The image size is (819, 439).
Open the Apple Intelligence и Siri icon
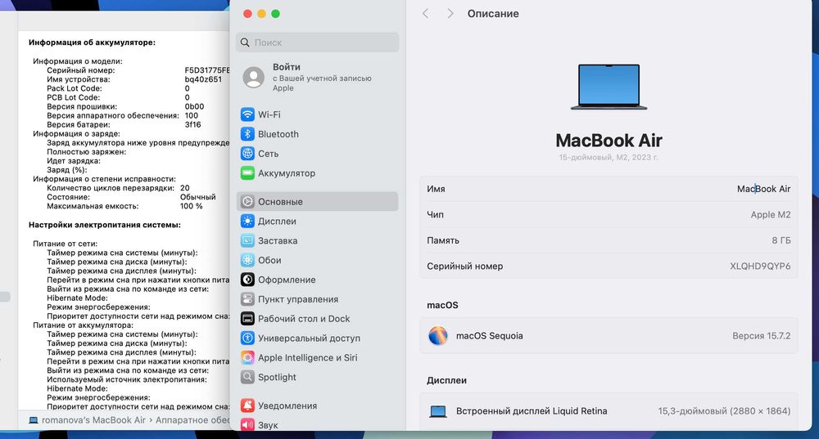click(247, 358)
